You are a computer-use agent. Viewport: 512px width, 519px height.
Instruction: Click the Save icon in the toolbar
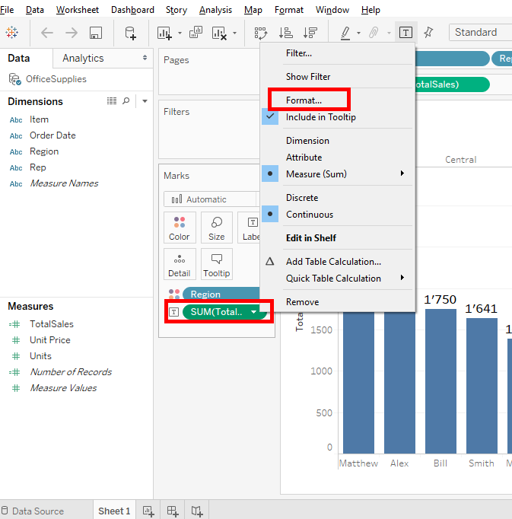(x=96, y=33)
